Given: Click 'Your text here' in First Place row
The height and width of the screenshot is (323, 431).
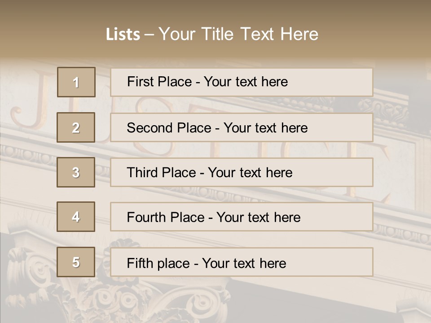Looking at the screenshot, I should tap(246, 82).
